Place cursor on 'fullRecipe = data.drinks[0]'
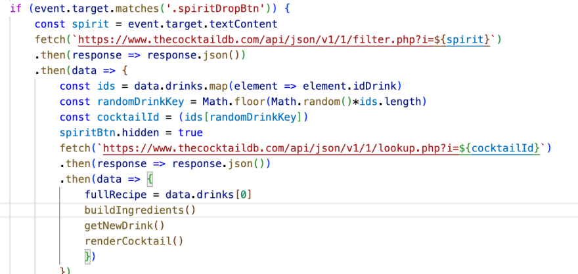This screenshot has width=578, height=274. (167, 195)
